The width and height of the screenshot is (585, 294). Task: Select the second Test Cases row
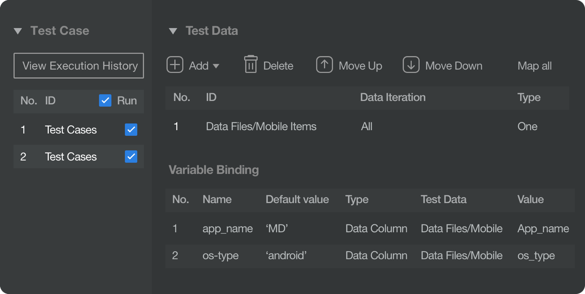tap(71, 157)
